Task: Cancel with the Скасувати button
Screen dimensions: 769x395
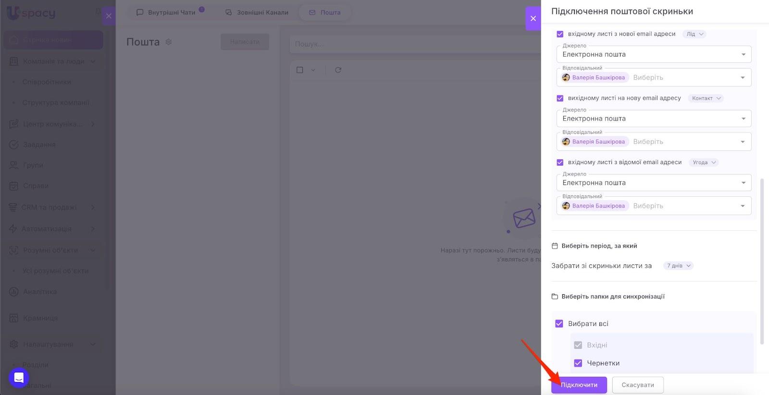Action: (x=638, y=385)
